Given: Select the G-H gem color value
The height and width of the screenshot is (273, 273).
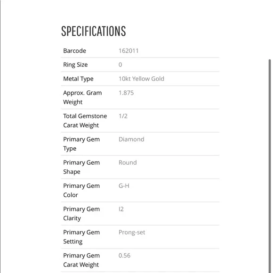Looking at the screenshot, I should tap(124, 186).
